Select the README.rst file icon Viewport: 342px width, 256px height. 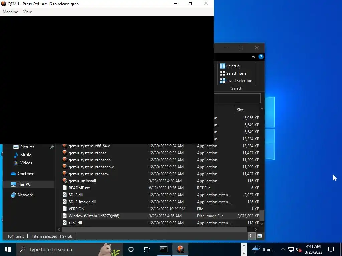(x=65, y=188)
